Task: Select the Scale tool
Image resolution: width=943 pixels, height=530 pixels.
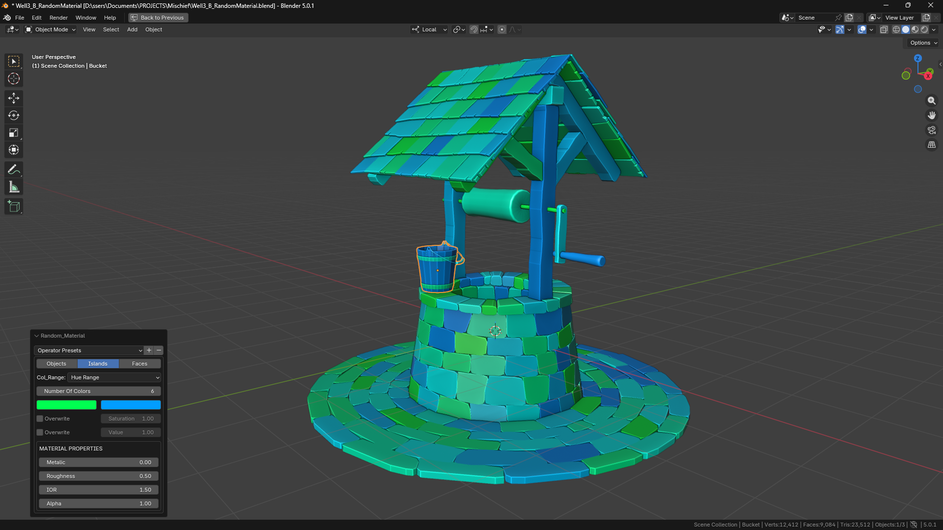Action: click(14, 132)
